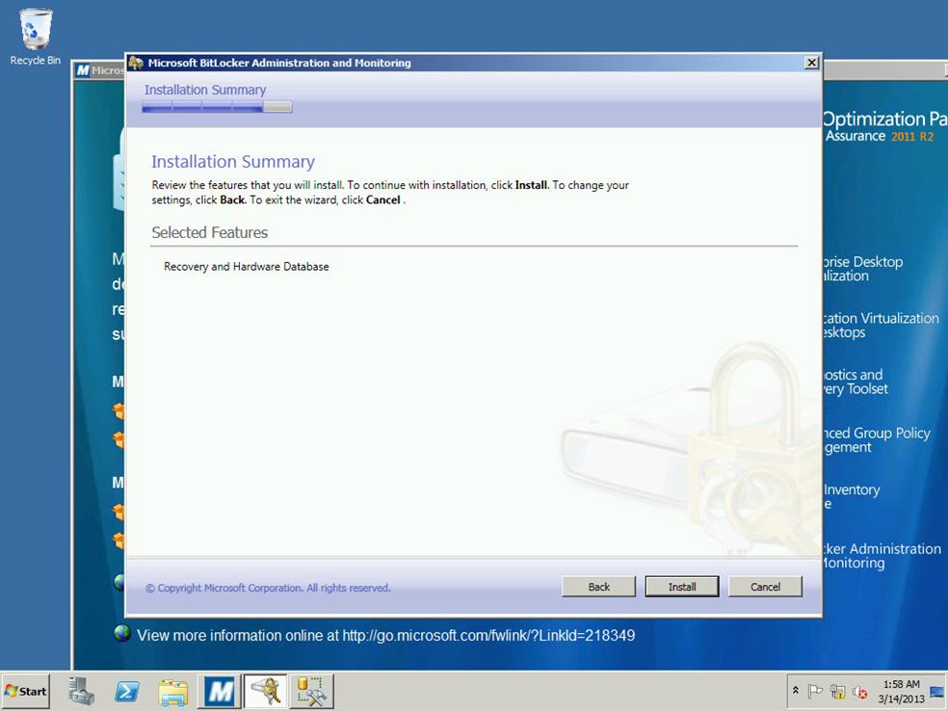This screenshot has width=948, height=711.
Task: Go back using the Back button
Action: (x=598, y=587)
